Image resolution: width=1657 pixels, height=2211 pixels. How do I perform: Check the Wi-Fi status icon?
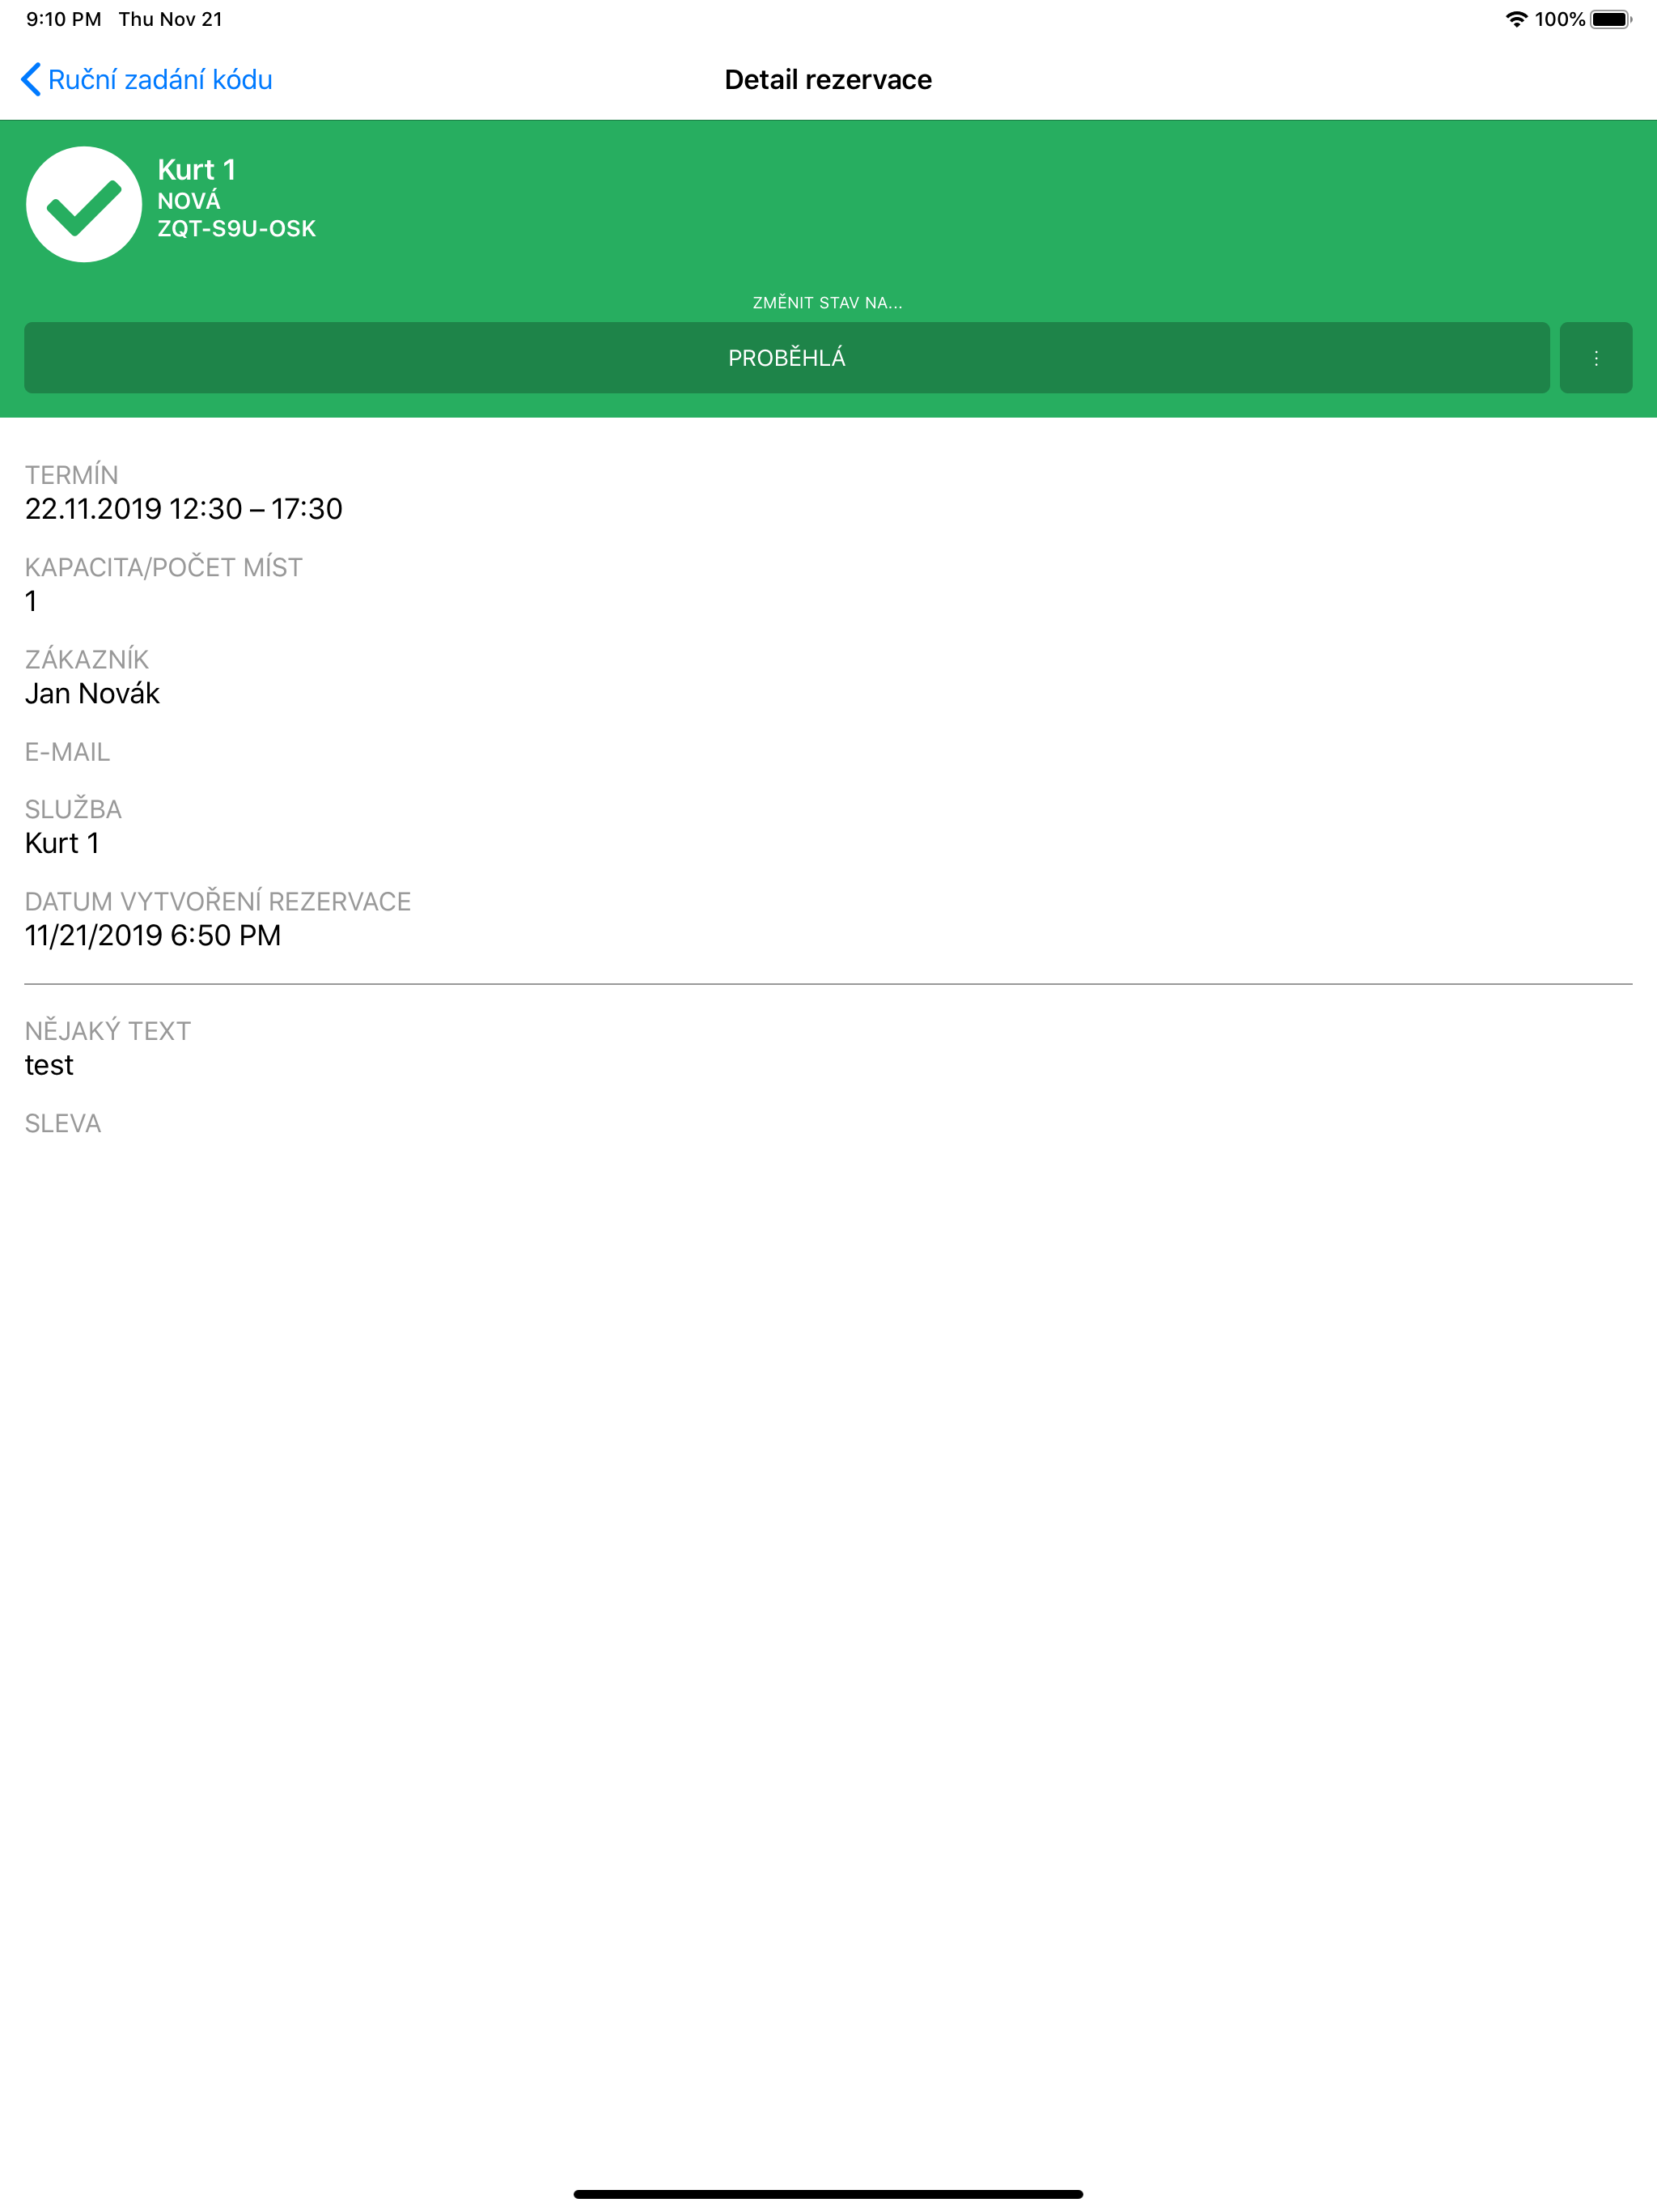click(1516, 19)
